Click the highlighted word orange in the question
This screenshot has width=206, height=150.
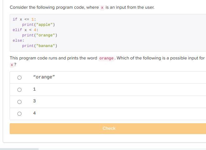106,58
